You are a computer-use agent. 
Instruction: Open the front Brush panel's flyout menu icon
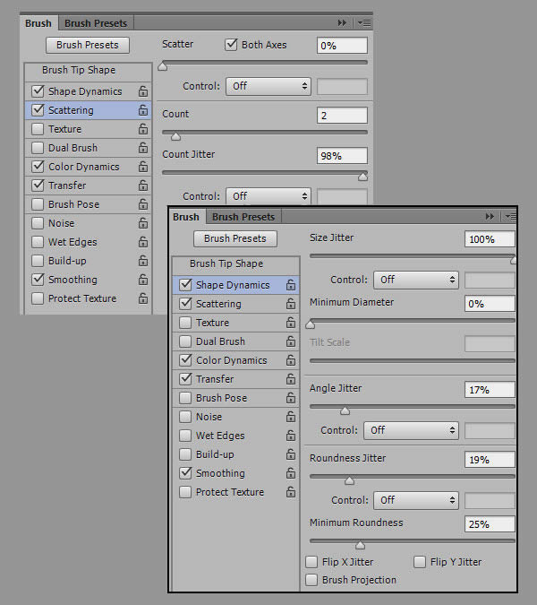(x=509, y=217)
